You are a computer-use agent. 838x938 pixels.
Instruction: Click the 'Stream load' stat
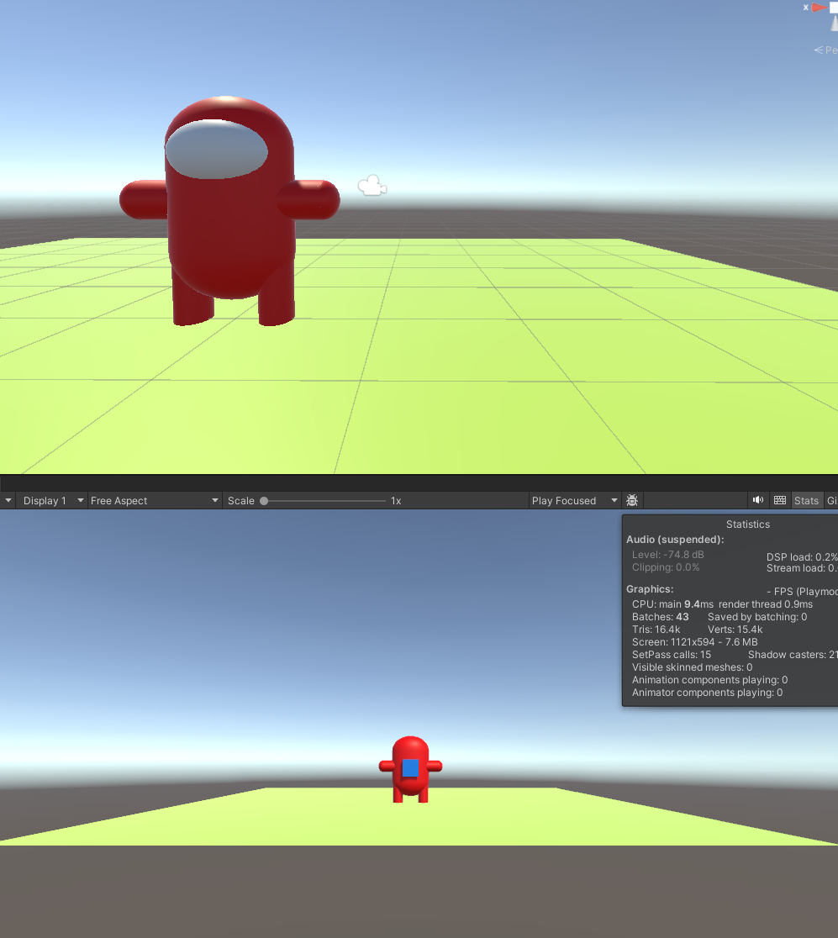click(802, 568)
